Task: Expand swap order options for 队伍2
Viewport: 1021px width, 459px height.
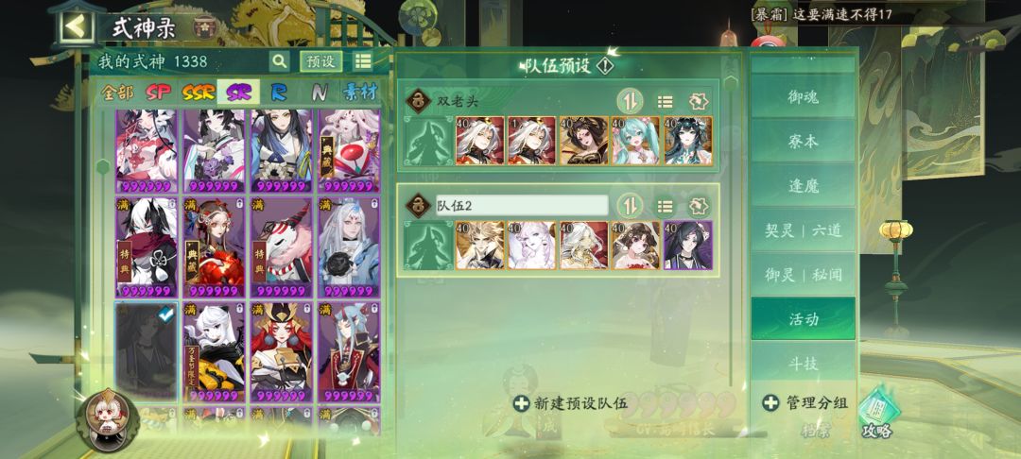Action: pyautogui.click(x=630, y=206)
